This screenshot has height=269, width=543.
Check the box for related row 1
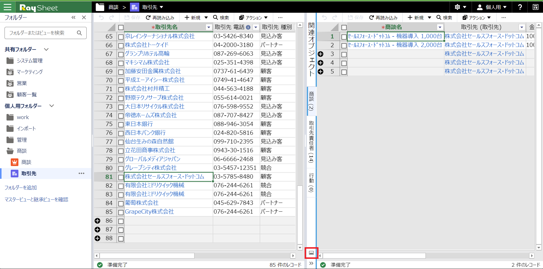coord(344,37)
